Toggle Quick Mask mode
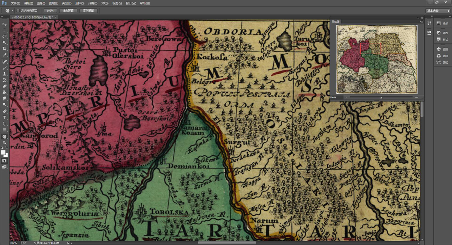This screenshot has width=452, height=245. click(x=5, y=161)
